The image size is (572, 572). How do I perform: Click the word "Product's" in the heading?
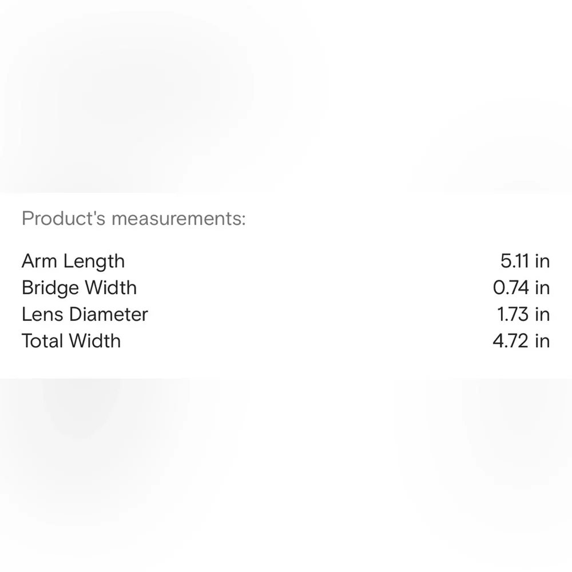[63, 219]
